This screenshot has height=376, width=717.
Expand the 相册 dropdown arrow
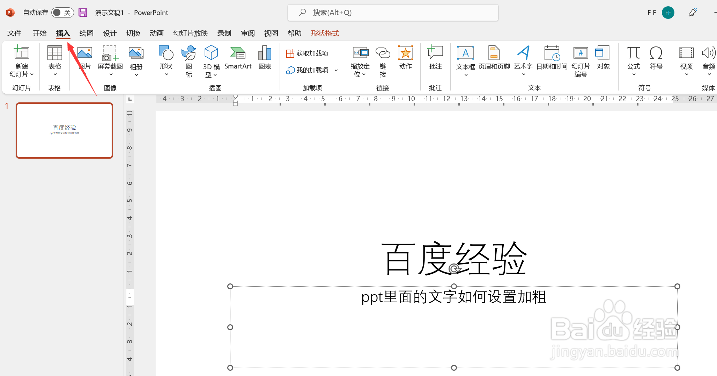click(136, 75)
